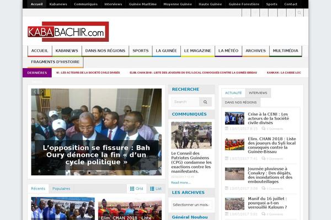Screen dimensions: 331x220
Task: Select SPORTS in the main navigation
Action: [x=140, y=51]
